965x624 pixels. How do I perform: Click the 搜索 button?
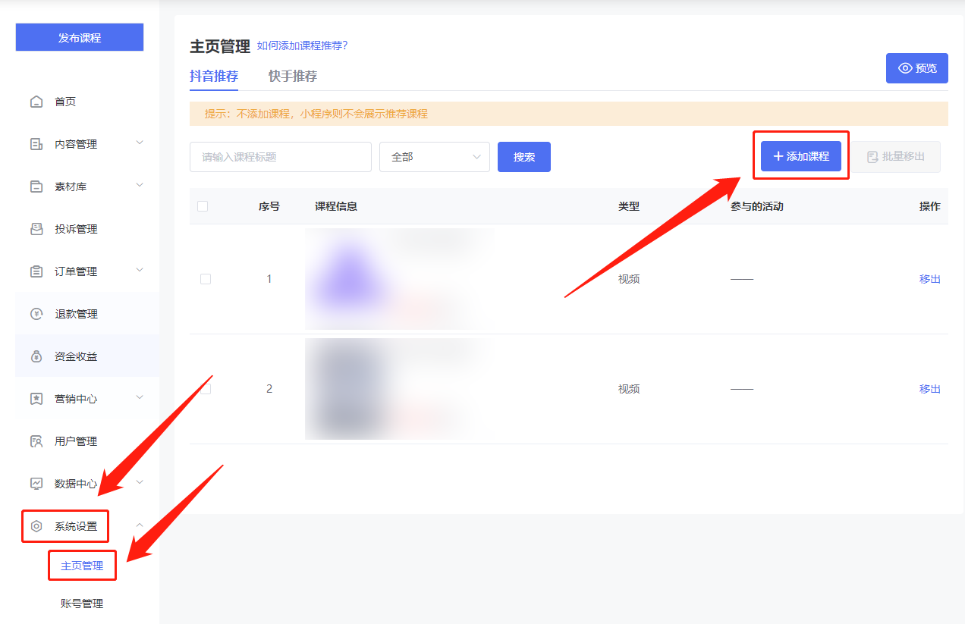coord(524,157)
